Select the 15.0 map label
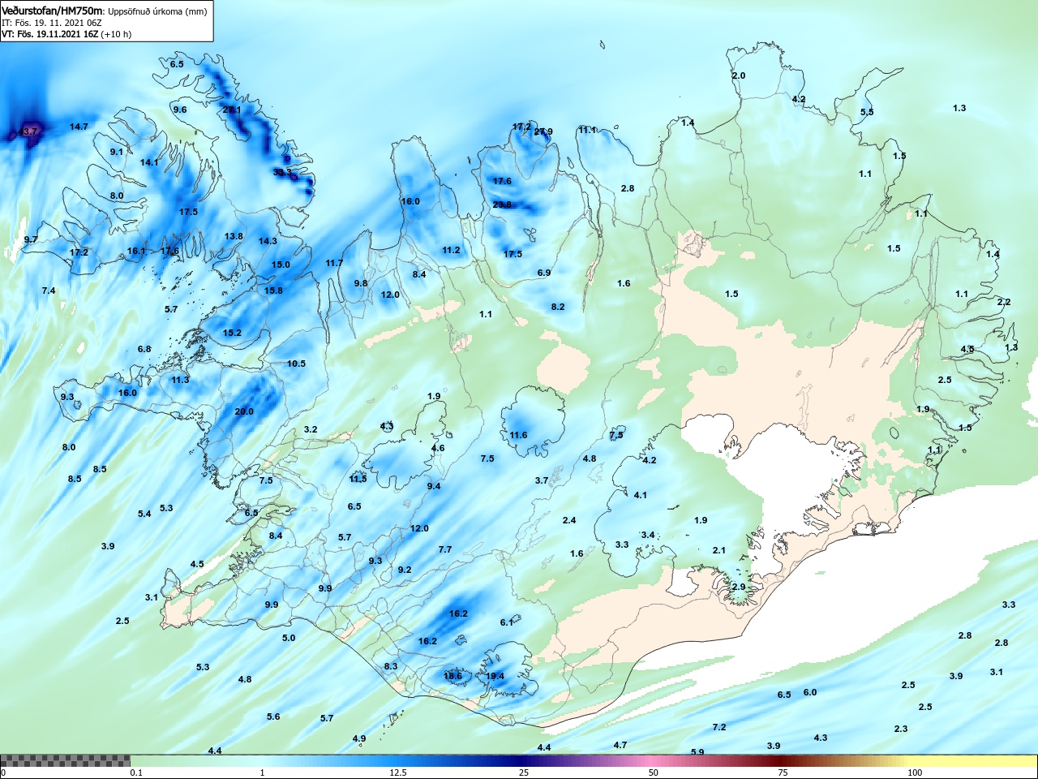The image size is (1038, 779). click(x=281, y=265)
